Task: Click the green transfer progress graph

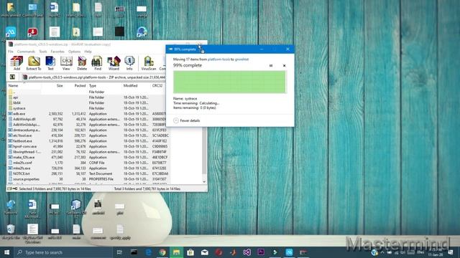Action: (229, 82)
